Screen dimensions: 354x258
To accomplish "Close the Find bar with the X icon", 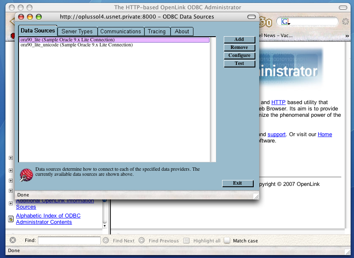I will [13, 240].
